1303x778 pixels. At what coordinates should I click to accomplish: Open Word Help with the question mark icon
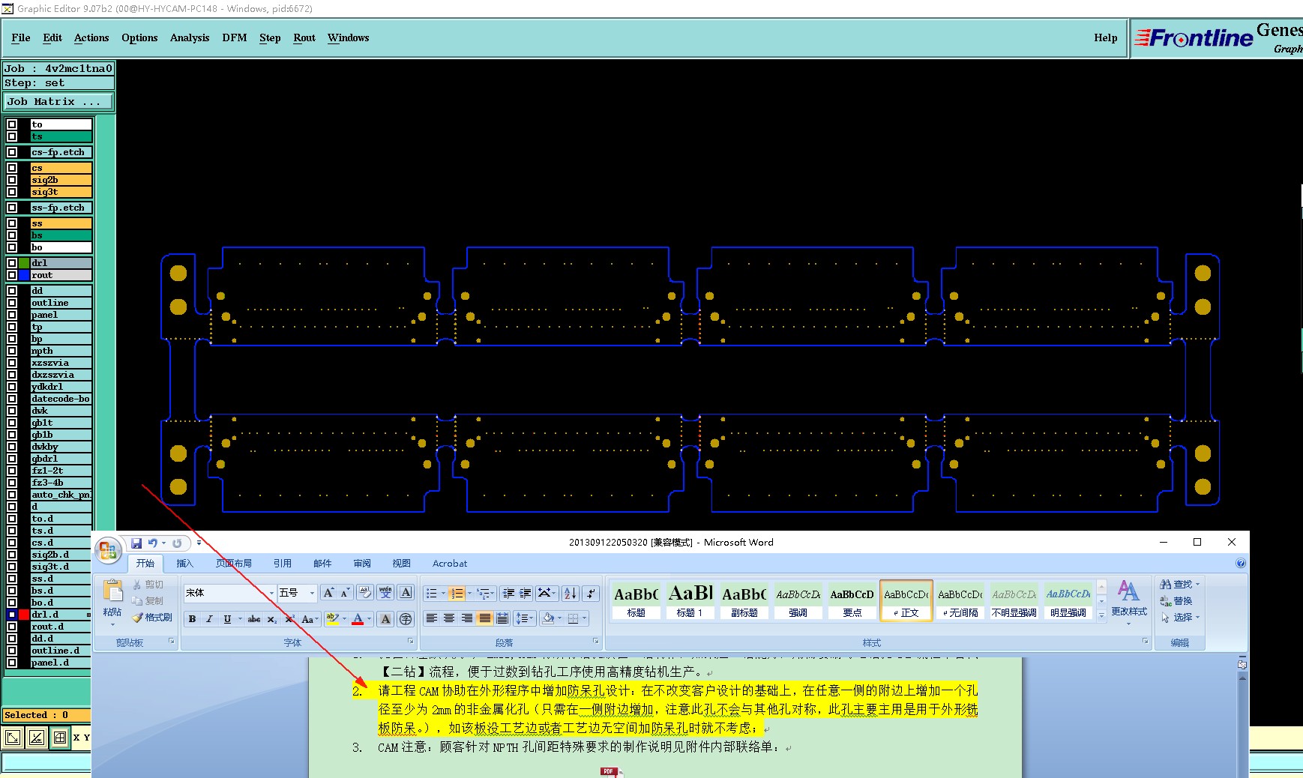coord(1241,564)
